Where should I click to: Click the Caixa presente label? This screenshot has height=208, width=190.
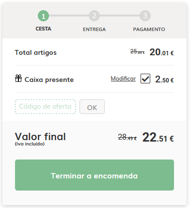(49, 80)
